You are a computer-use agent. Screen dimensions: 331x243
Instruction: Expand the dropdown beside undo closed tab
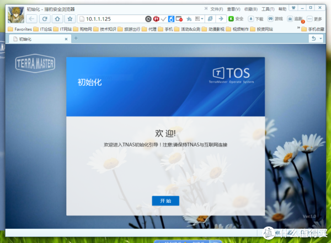coord(321,39)
